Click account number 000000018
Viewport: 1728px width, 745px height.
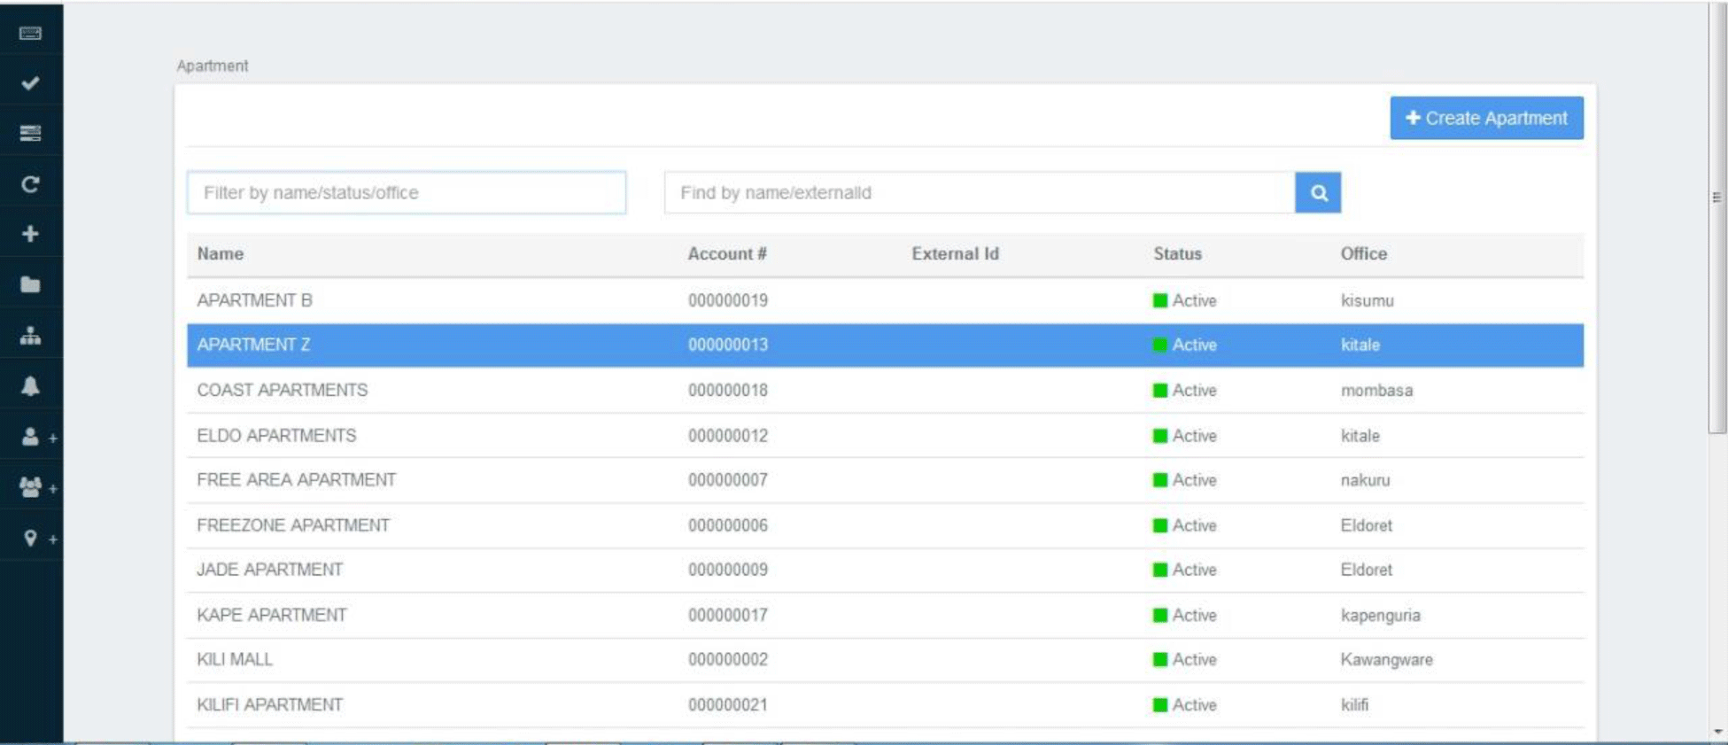[x=727, y=390]
